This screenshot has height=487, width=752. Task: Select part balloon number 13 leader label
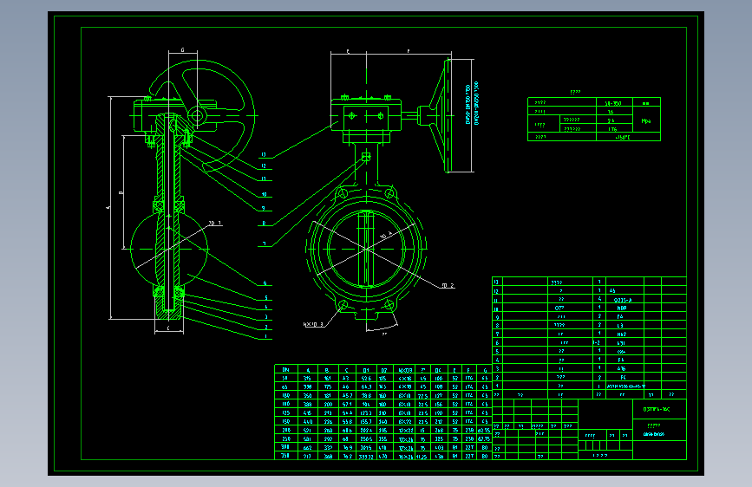pyautogui.click(x=264, y=155)
